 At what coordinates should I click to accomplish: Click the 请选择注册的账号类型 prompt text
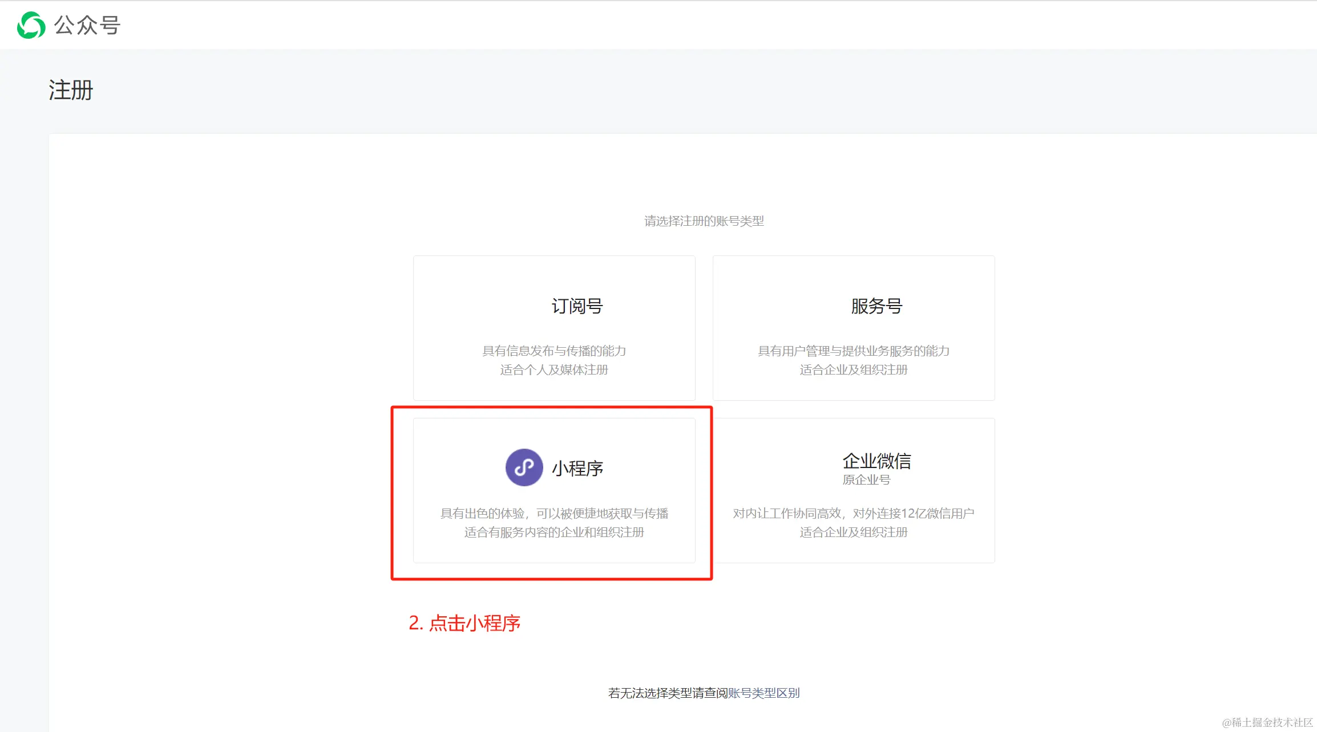(704, 221)
